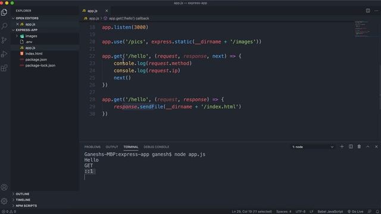381x214 pixels.
Task: Collapse the EXPRESS-APP folder section
Action: (x=26, y=30)
